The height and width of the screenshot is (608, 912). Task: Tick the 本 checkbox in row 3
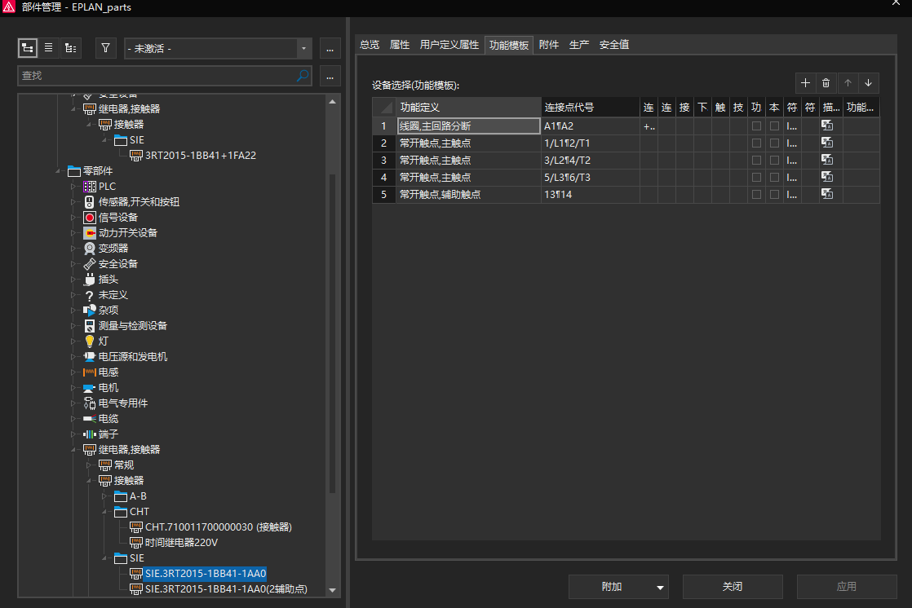pos(774,160)
